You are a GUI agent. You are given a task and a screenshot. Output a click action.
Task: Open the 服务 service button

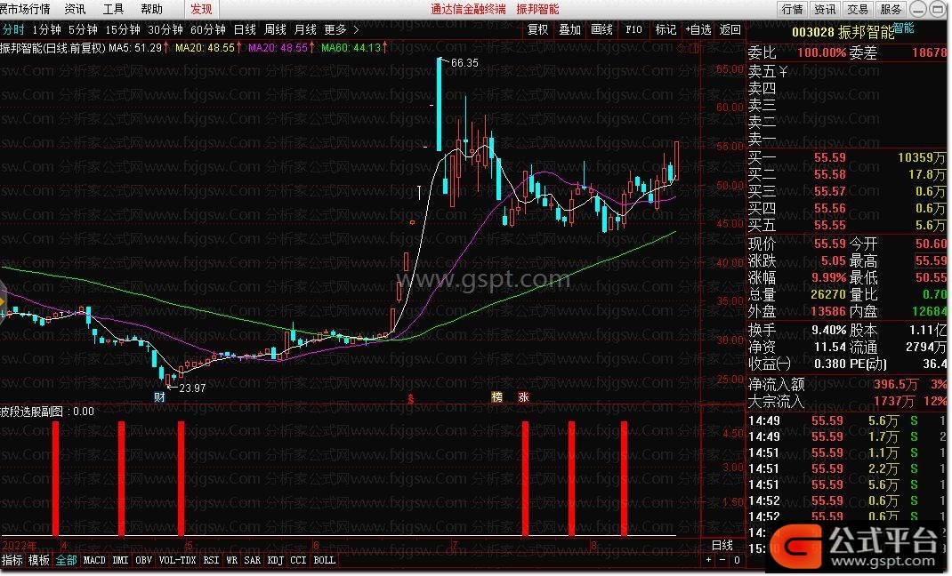(891, 9)
